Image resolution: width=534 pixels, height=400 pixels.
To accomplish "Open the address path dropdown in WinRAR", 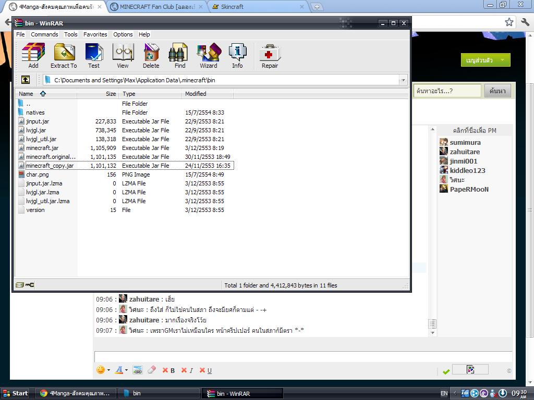I will 403,80.
